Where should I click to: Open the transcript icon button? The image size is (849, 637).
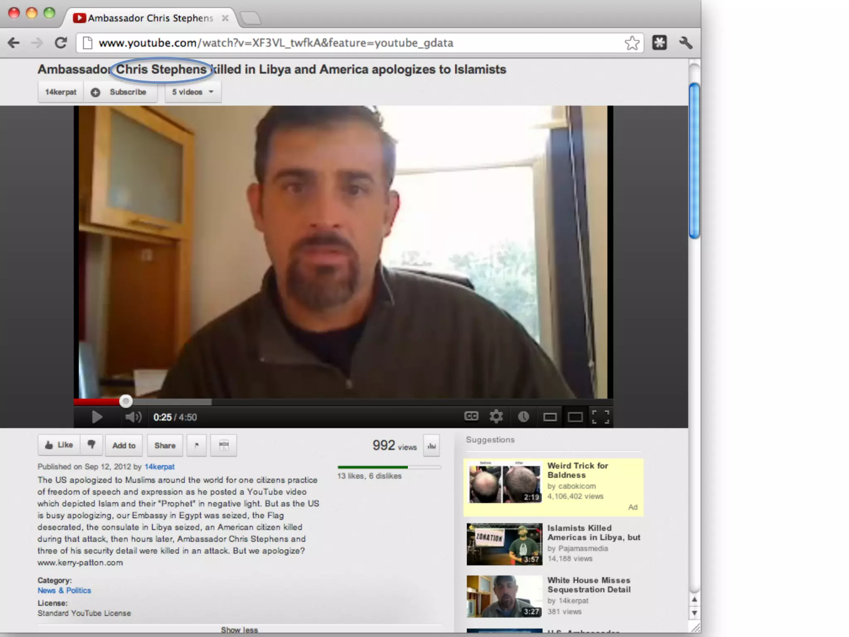[224, 445]
